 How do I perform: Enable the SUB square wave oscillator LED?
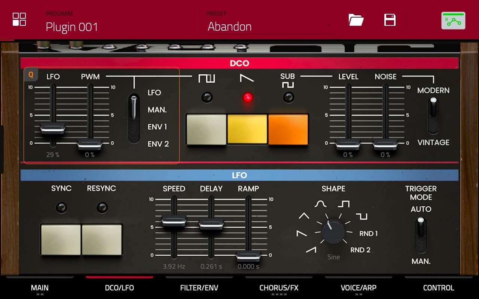click(288, 97)
